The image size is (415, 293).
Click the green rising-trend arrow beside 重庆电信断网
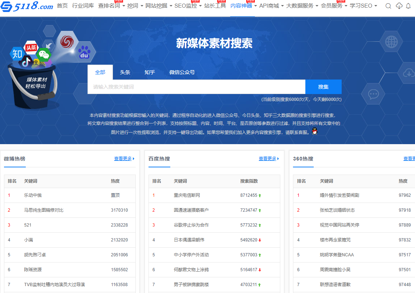tap(260, 195)
